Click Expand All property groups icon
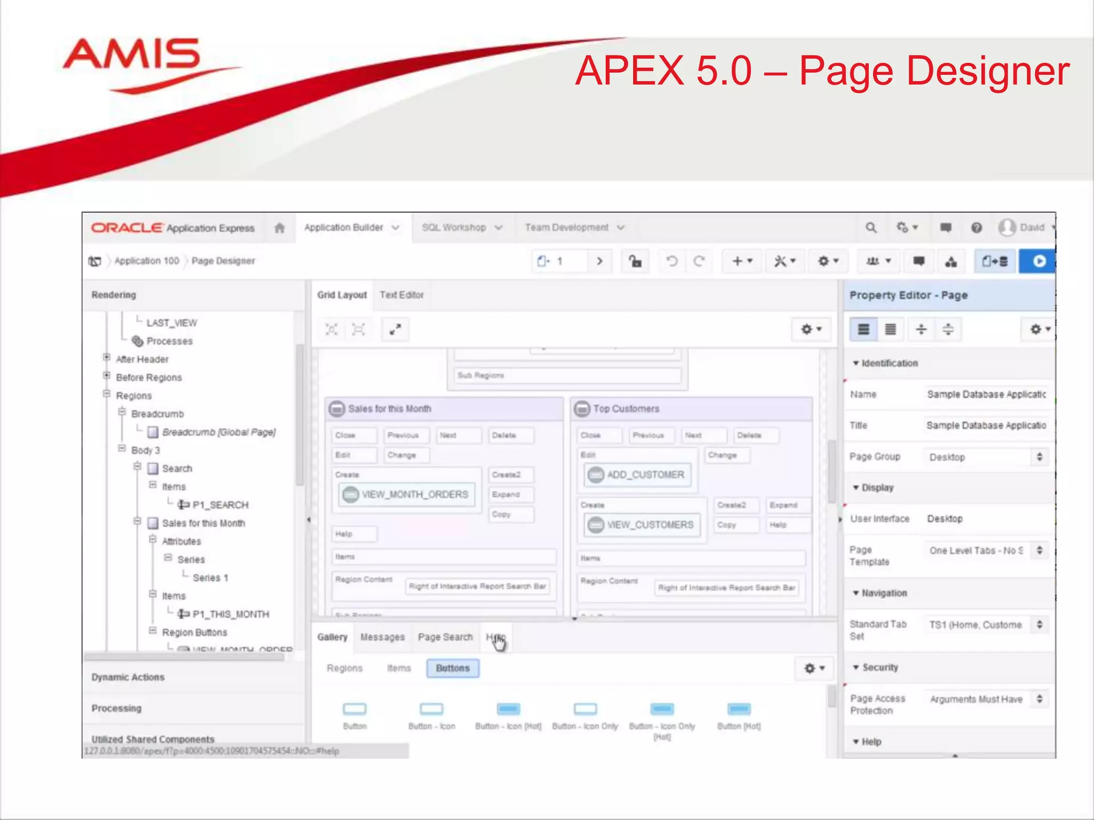Image resolution: width=1094 pixels, height=820 pixels. (948, 329)
